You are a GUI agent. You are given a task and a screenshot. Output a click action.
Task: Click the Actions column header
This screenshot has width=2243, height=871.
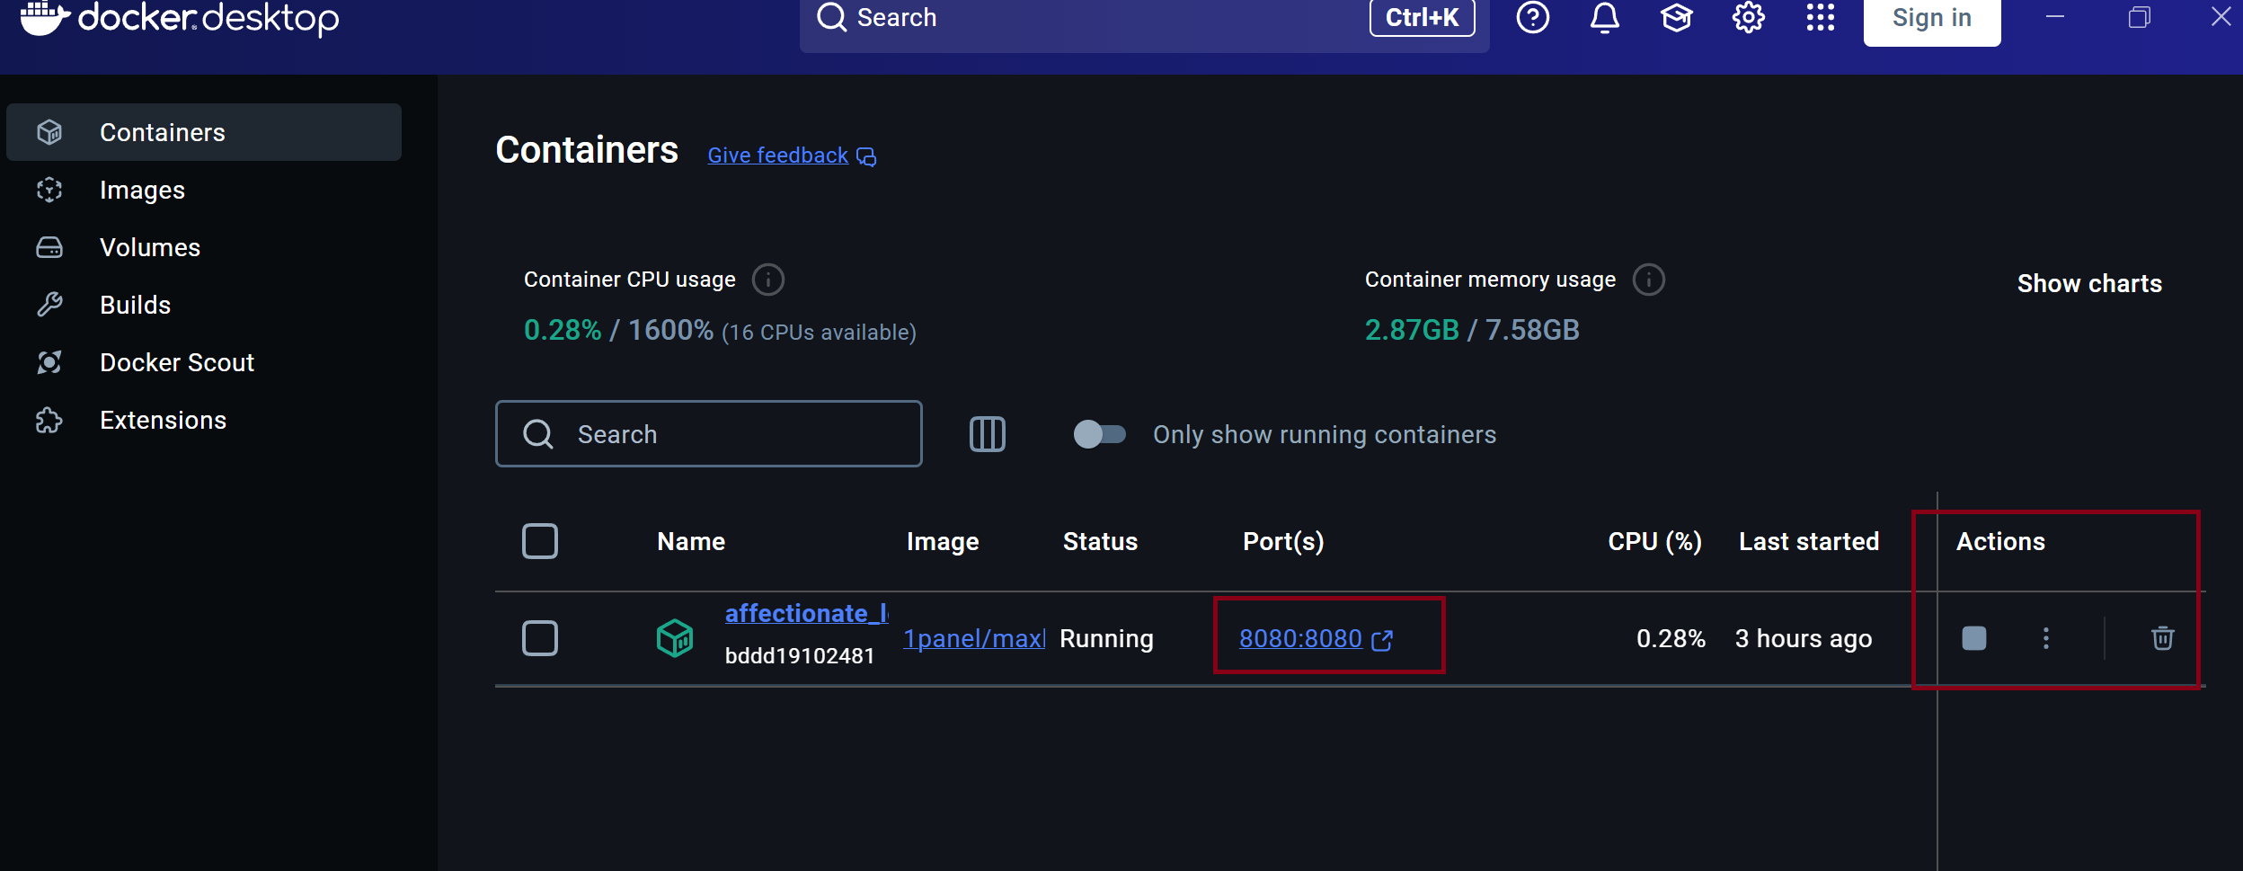[x=2000, y=541]
